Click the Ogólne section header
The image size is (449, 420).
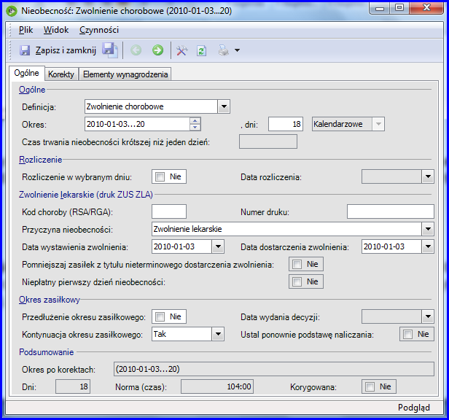32,90
